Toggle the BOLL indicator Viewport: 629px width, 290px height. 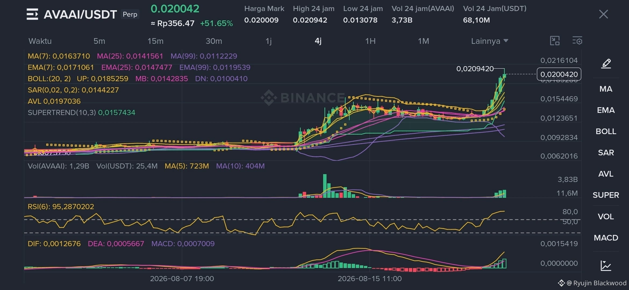coord(606,131)
